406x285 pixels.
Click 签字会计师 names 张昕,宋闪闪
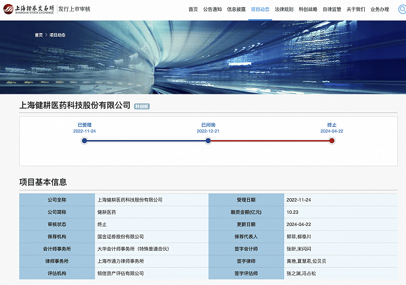299,249
